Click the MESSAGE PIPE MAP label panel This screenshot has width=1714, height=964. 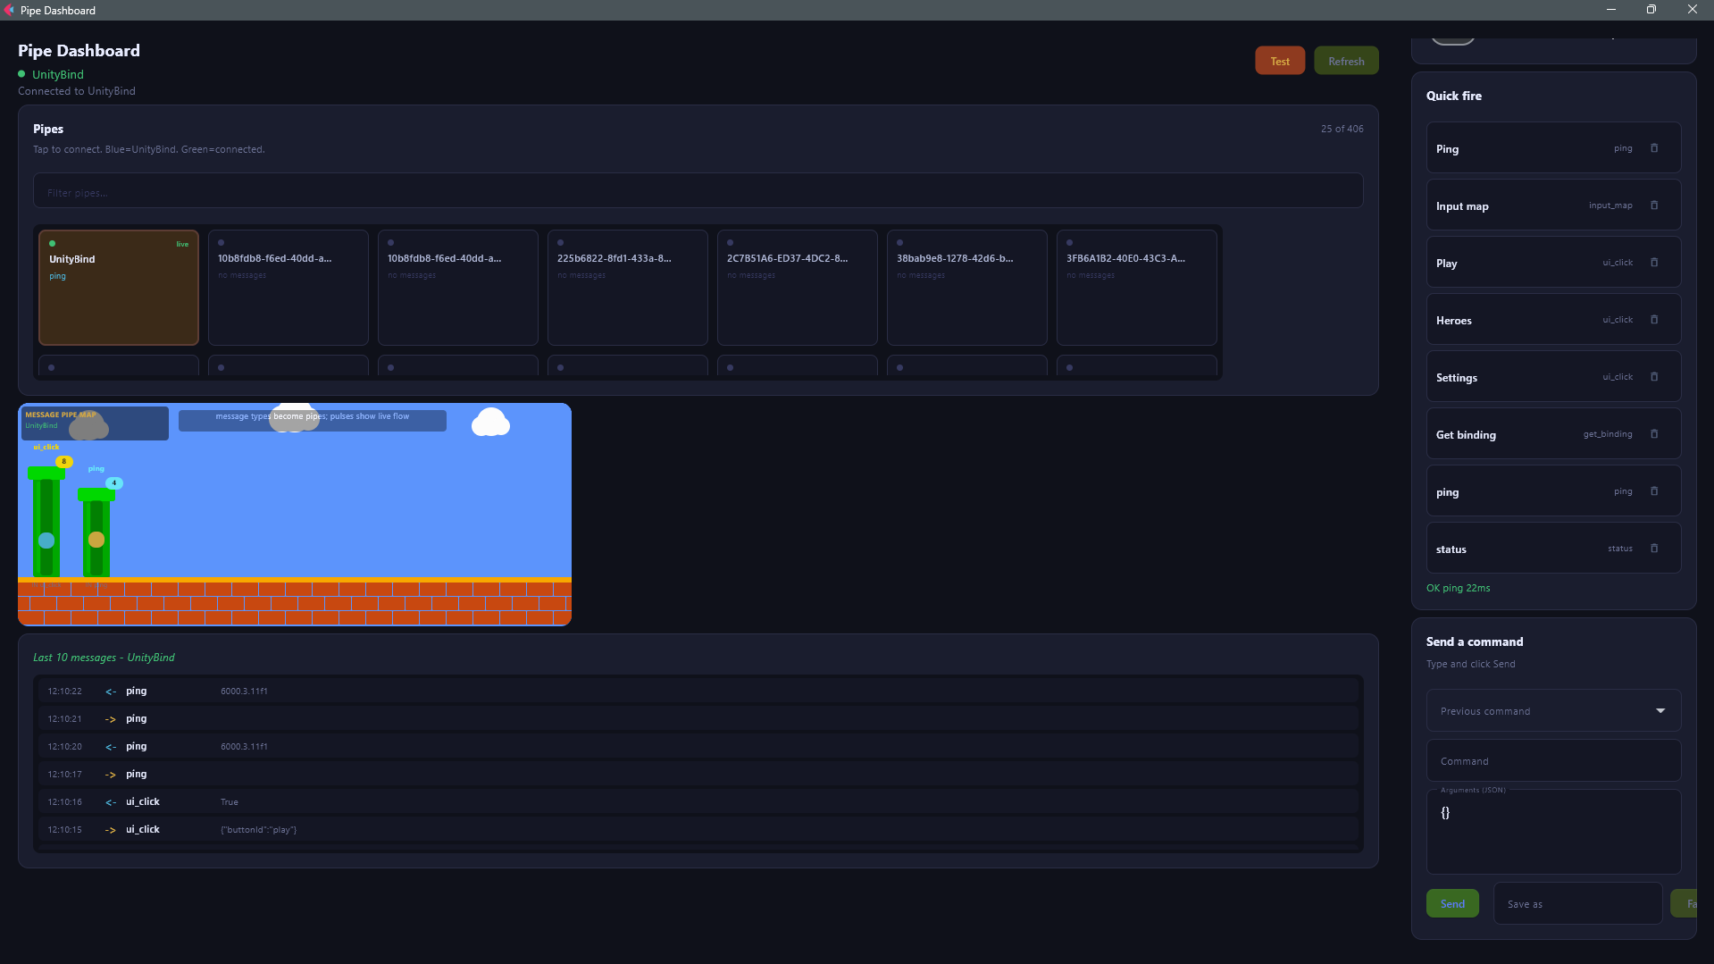[x=95, y=423]
